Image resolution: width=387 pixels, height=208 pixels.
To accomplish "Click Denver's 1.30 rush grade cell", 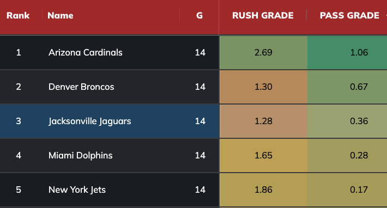I will 263,87.
